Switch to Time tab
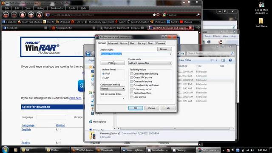Image resolution: width=272 pixels, height=153 pixels. 150,43
